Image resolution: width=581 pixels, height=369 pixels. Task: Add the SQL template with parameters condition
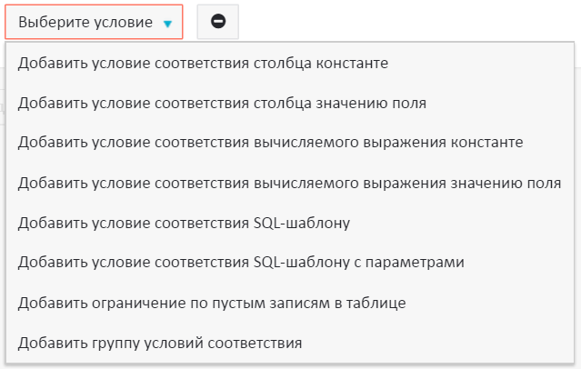tap(241, 263)
